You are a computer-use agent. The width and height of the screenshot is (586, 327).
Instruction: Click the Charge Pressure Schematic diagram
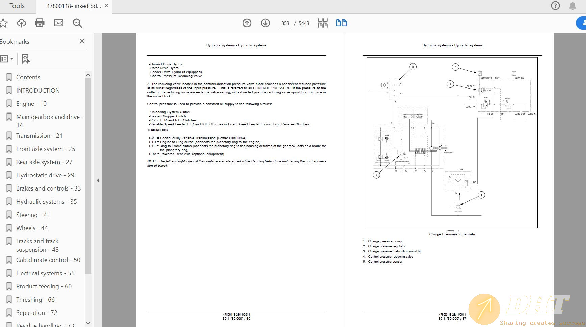452,143
